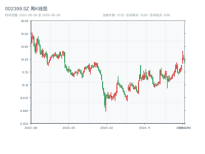Click the 6.990 price axis label

point(25,111)
